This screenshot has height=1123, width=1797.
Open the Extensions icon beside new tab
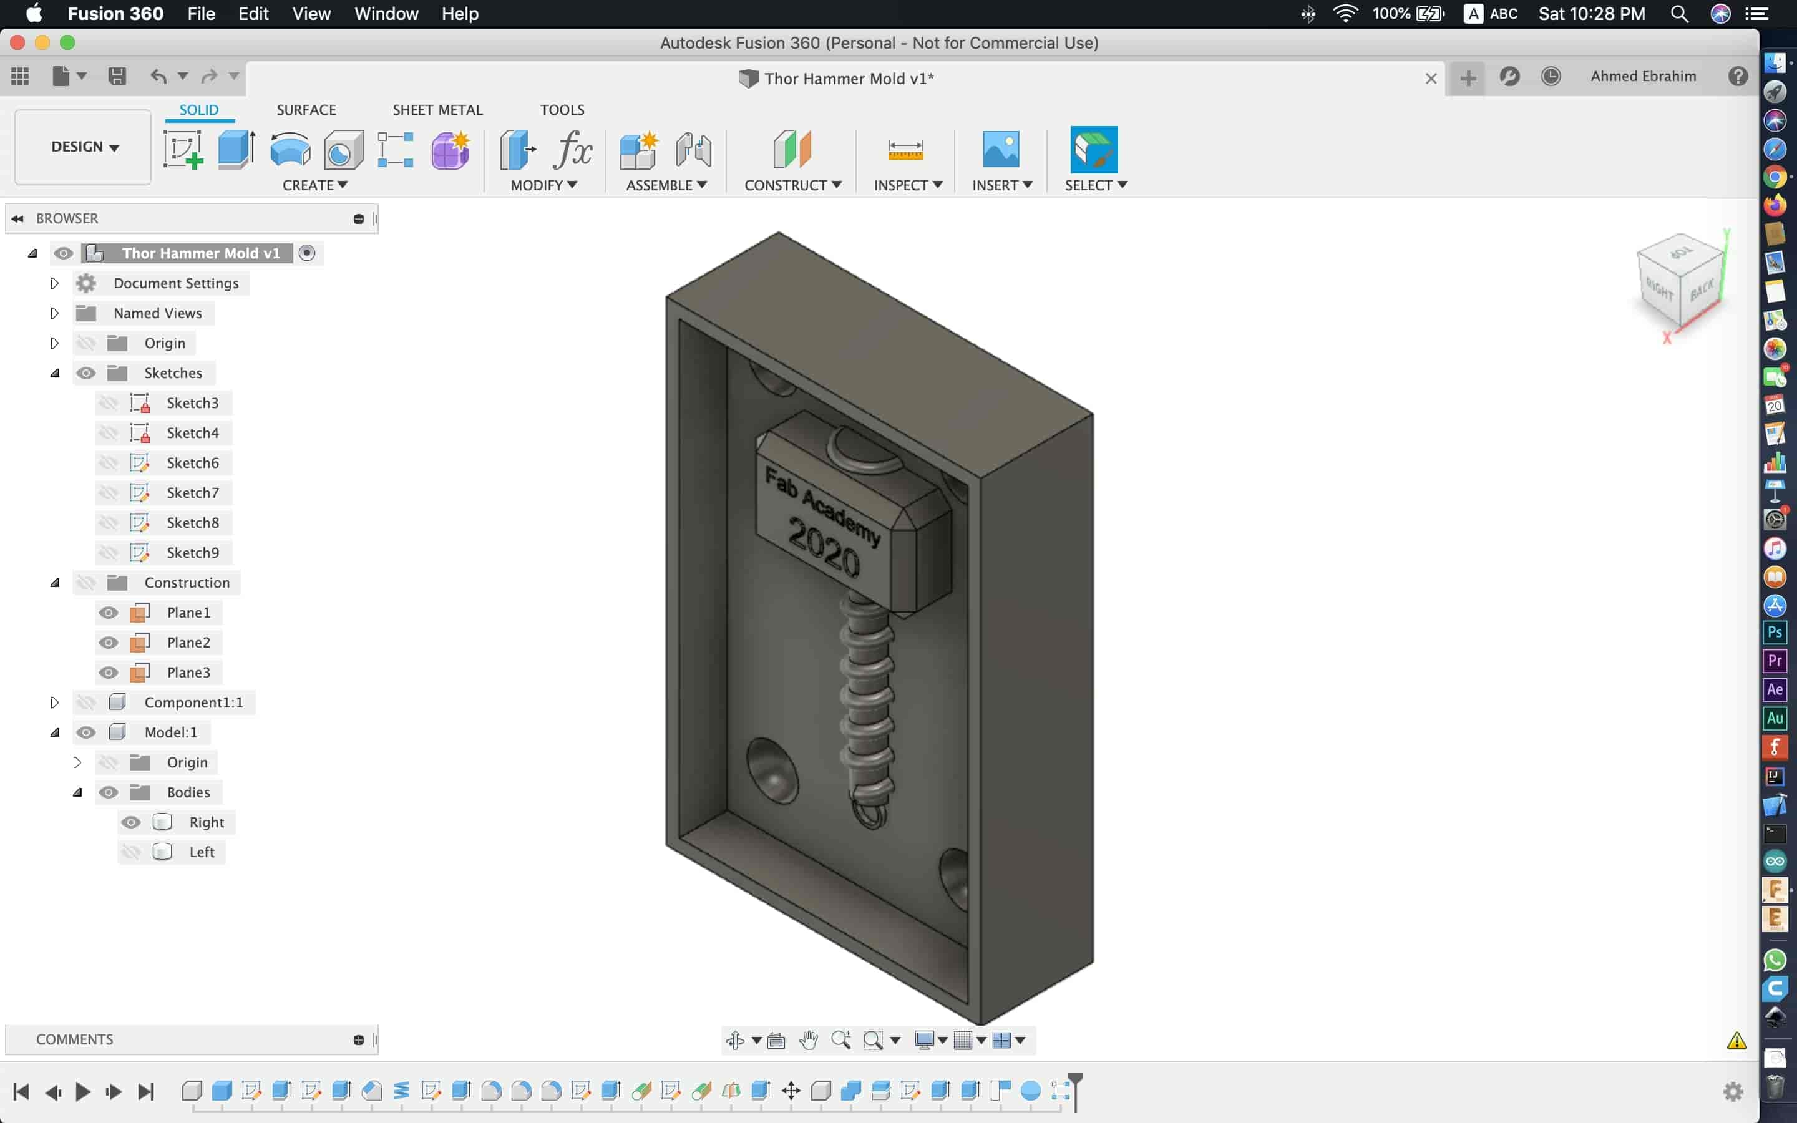(x=1509, y=77)
